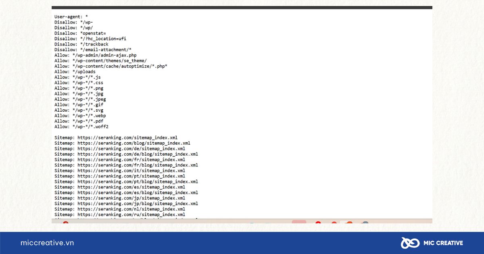Click the 'Allow: */wp-*/*.css' rule
This screenshot has height=254, width=484.
[79, 83]
